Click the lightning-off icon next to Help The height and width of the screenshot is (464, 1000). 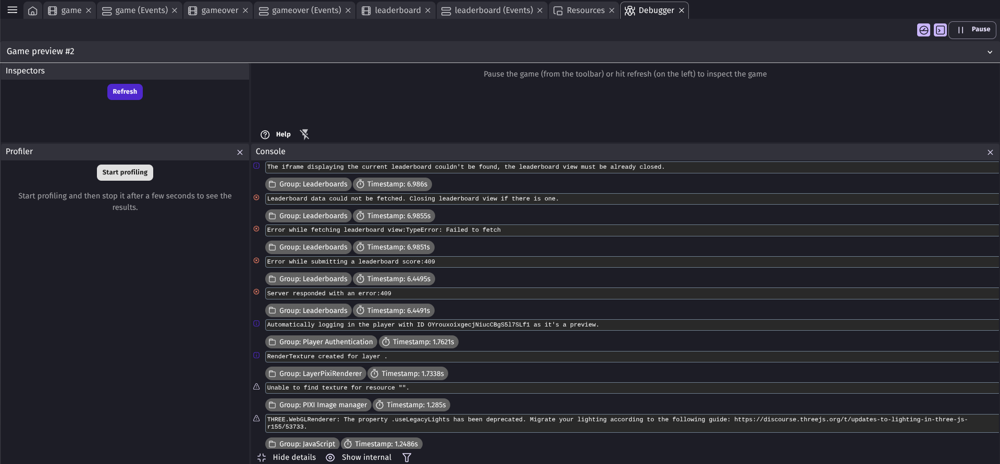click(305, 134)
